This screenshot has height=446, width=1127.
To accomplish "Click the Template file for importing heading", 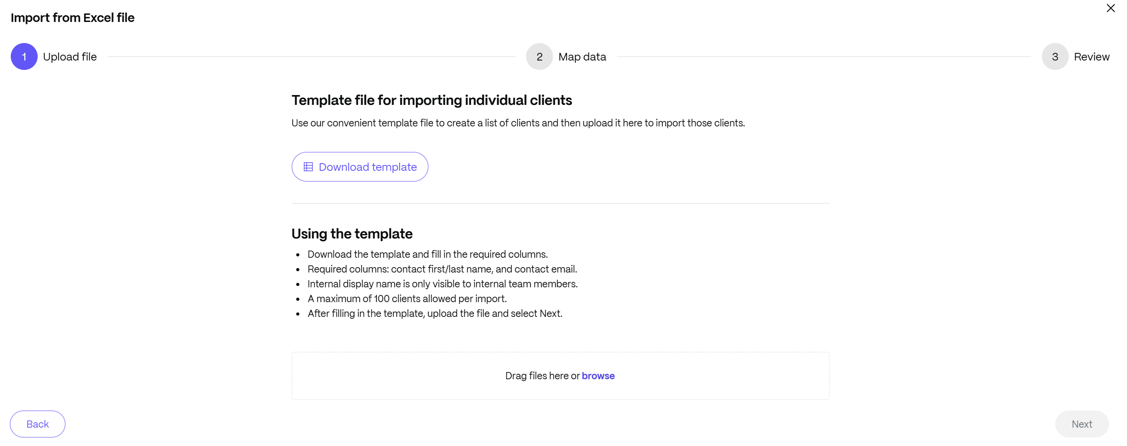I will [x=432, y=100].
